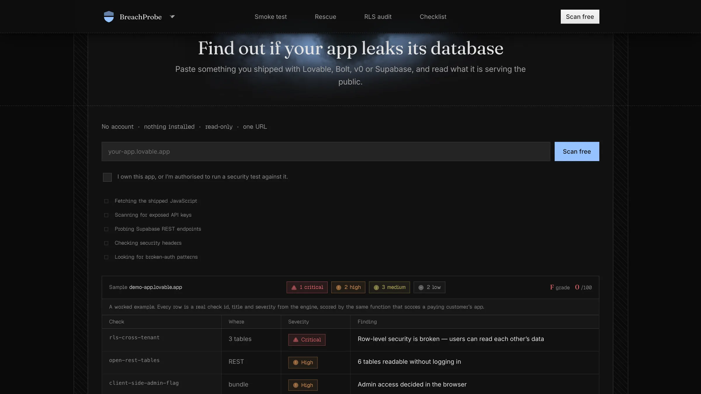Click the read-only label

(x=219, y=127)
